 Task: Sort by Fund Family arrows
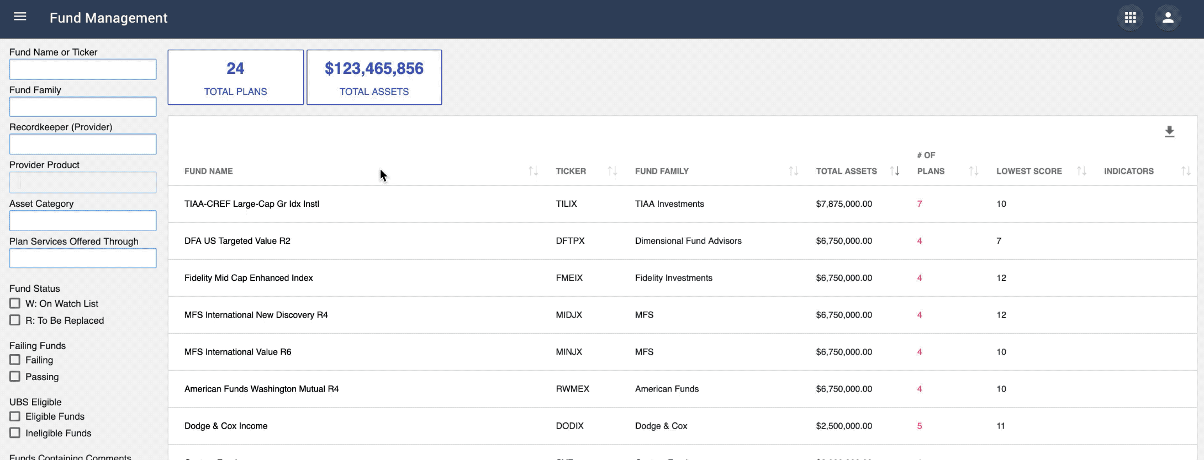793,171
